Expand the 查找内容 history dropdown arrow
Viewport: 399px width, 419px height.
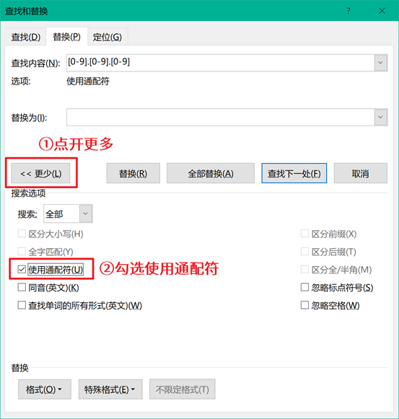380,63
